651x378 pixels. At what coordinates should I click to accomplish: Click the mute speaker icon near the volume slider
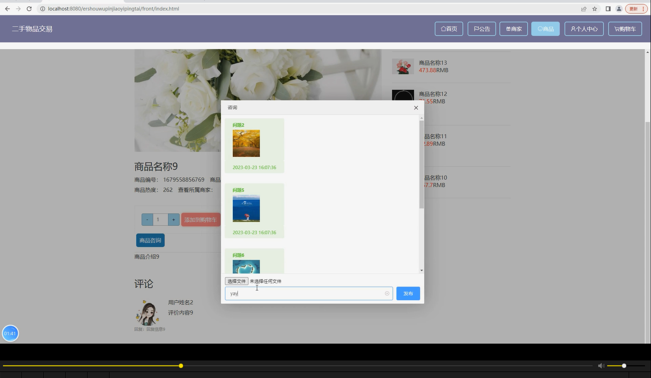tap(601, 366)
